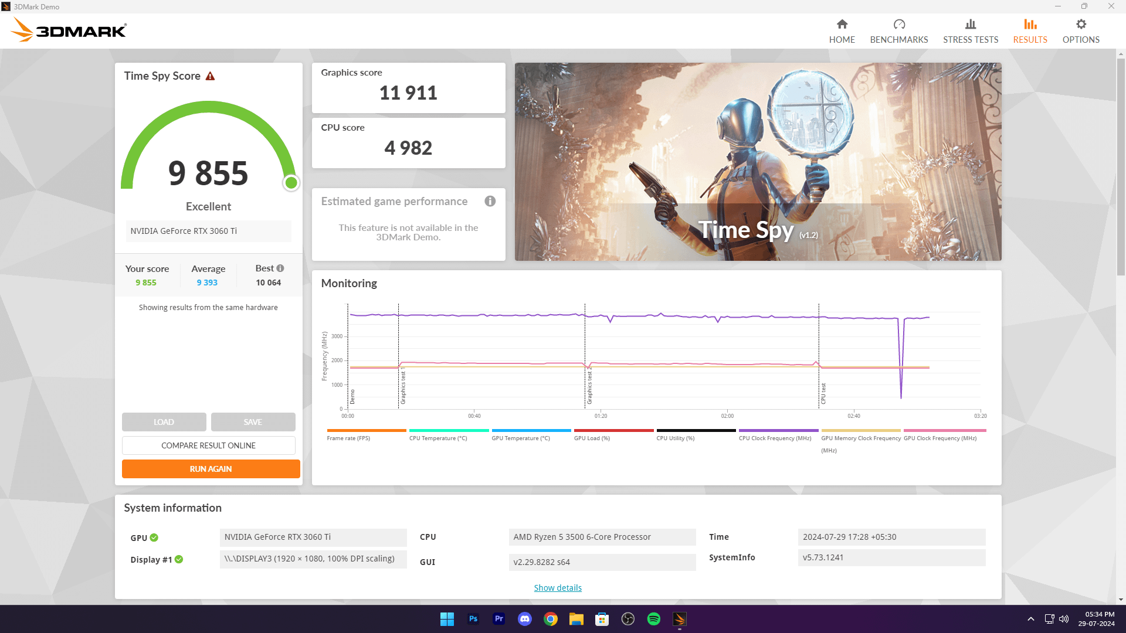1126x633 pixels.
Task: Switch to the Benchmarks tab
Action: click(899, 31)
